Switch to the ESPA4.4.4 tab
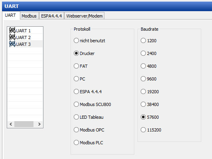 51,16
